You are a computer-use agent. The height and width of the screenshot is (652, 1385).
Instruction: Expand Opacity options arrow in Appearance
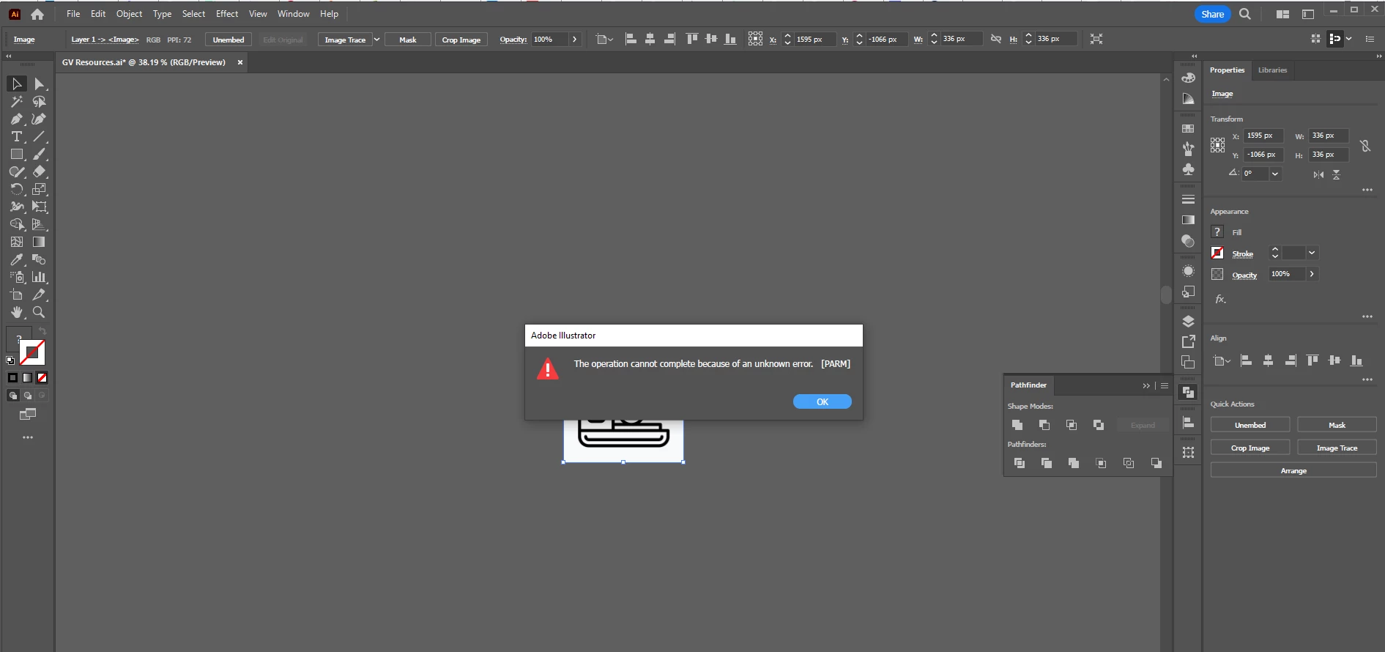[1312, 274]
